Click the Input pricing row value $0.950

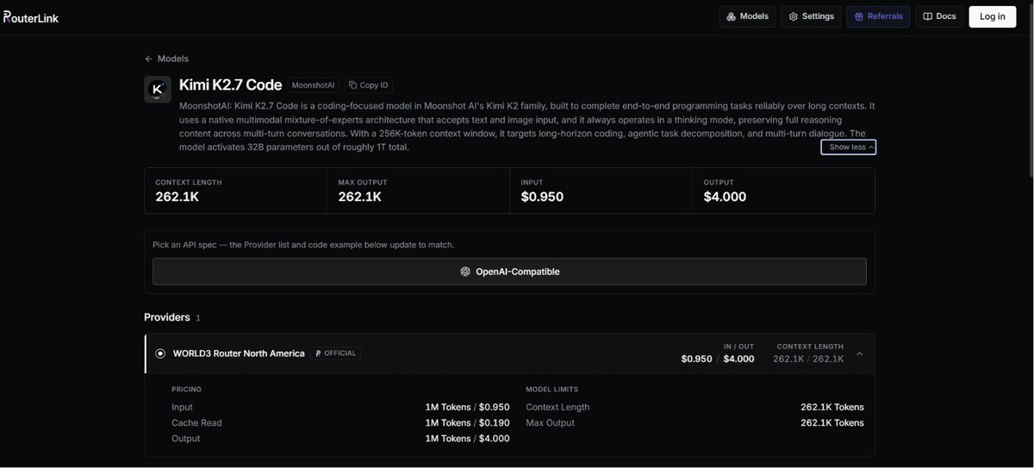495,407
